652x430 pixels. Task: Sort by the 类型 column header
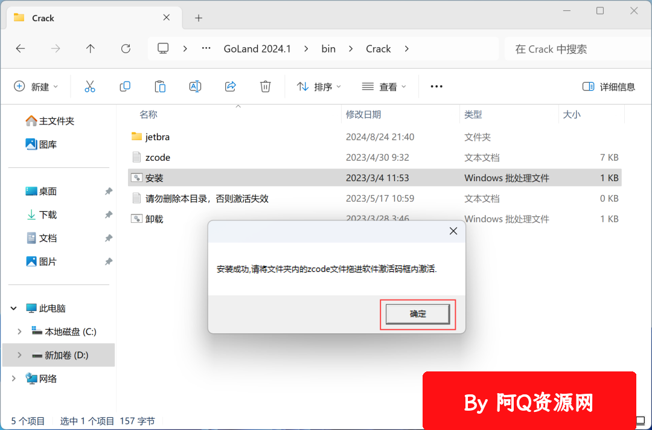[x=473, y=114]
